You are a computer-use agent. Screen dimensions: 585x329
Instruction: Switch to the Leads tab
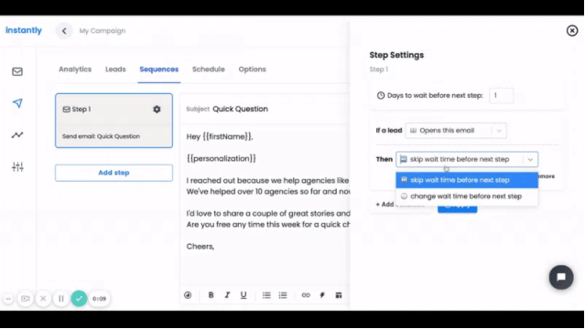coord(115,69)
